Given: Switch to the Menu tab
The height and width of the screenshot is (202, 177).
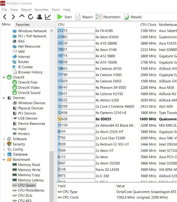Looking at the screenshot, I should click(6, 24).
